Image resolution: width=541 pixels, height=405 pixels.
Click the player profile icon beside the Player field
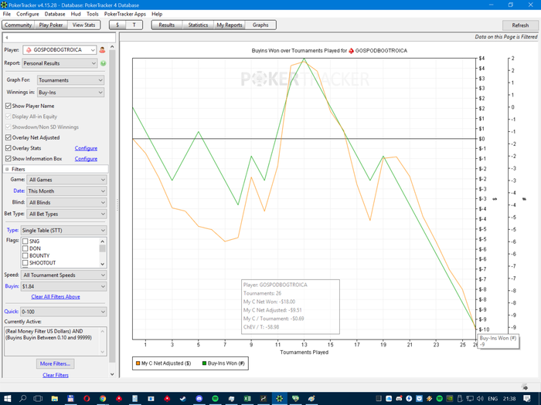click(102, 50)
